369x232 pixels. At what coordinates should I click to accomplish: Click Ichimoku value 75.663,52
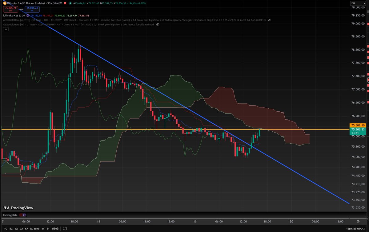pos(83,15)
